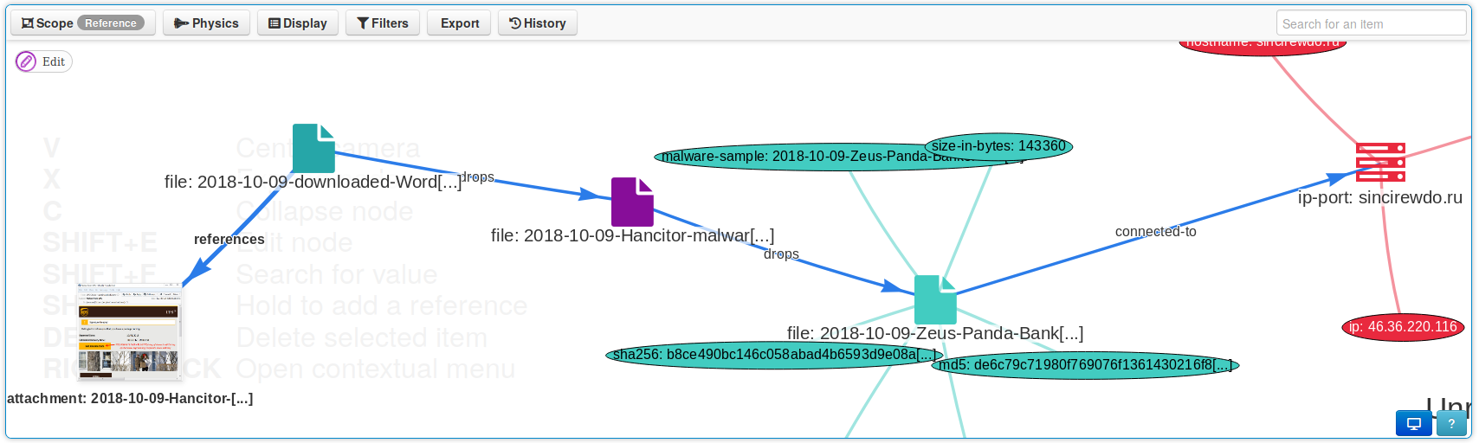Open the Filters menu
Viewport: 1479px width, 443px height.
click(x=383, y=23)
